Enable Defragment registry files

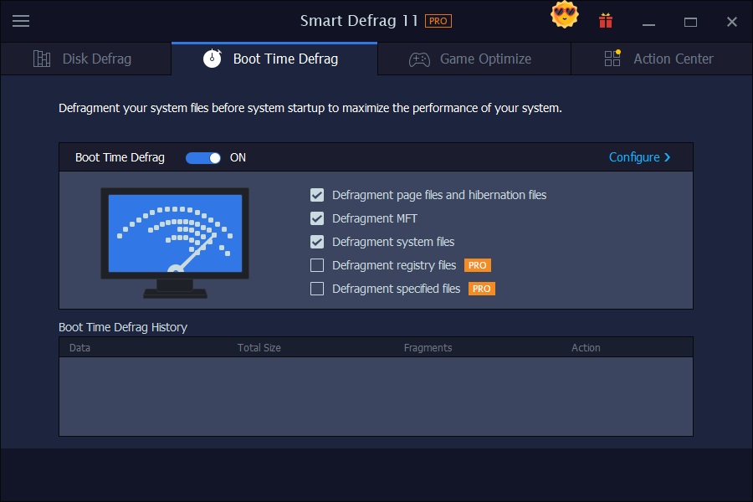click(x=317, y=265)
